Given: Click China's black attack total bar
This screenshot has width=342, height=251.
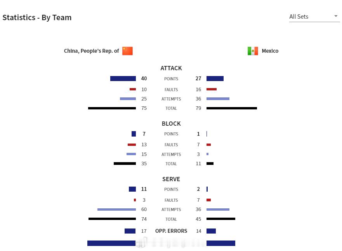Looking at the screenshot, I should coord(112,108).
